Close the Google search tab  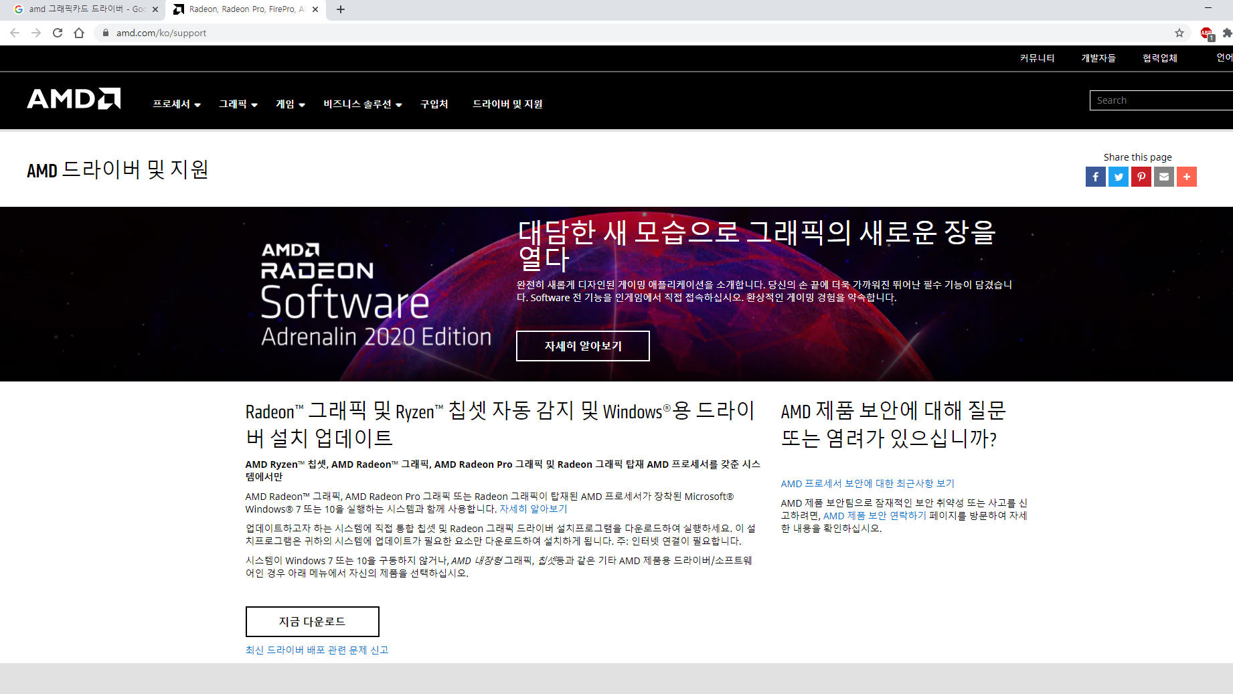coord(155,9)
